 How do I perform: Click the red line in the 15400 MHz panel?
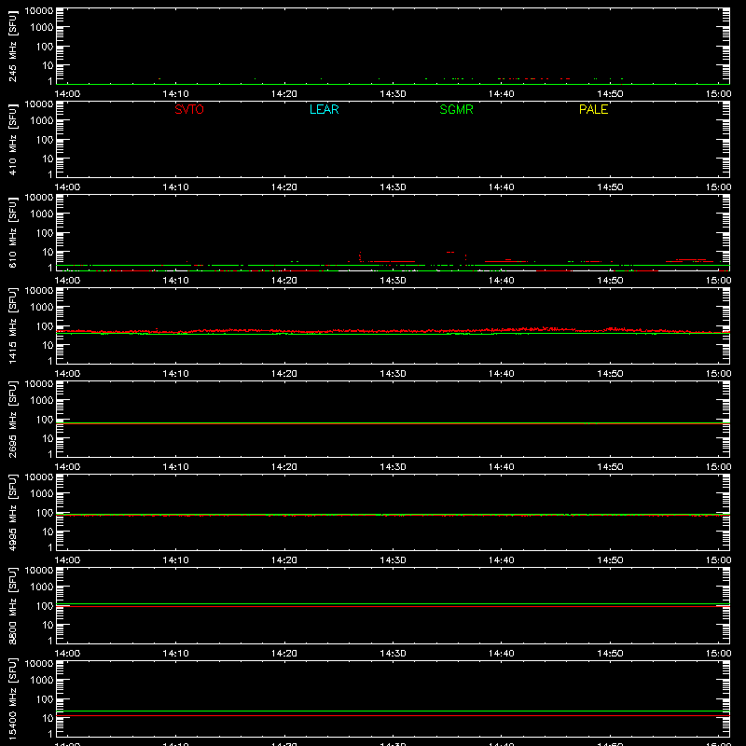click(393, 715)
